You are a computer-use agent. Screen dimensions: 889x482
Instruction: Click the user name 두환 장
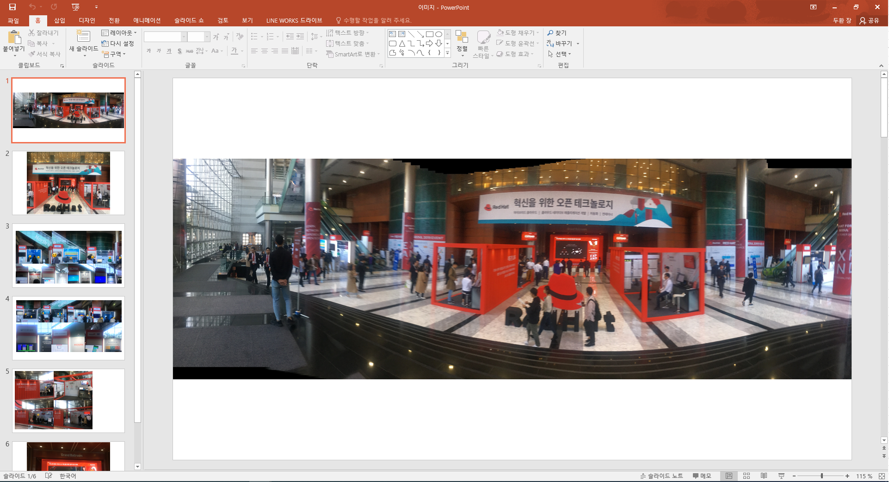[842, 20]
